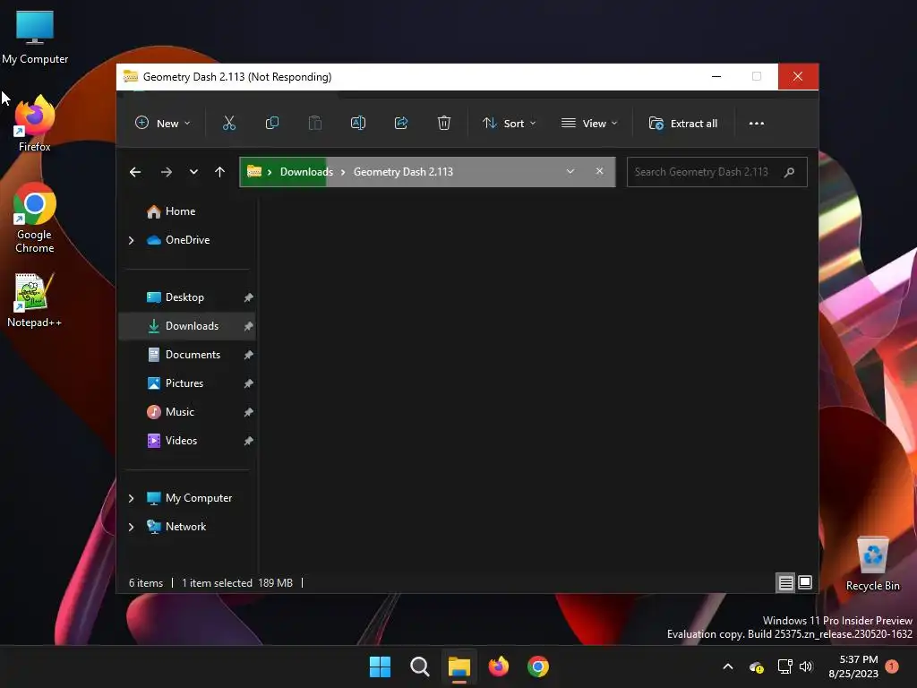Show hidden tray icons chevron

click(x=728, y=666)
